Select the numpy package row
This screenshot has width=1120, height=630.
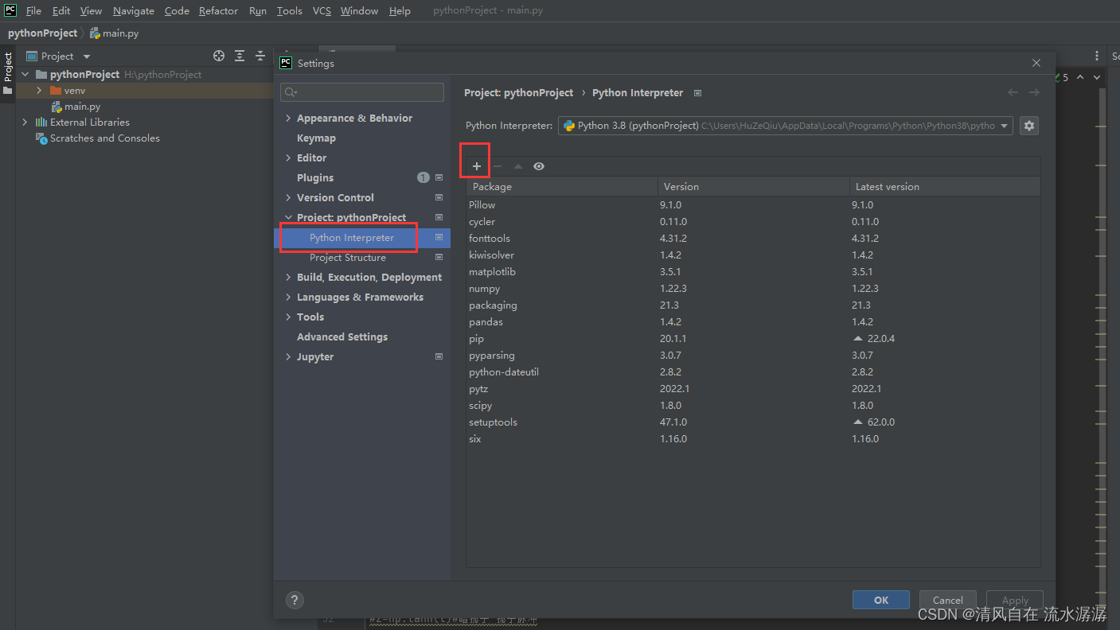pyautogui.click(x=753, y=288)
